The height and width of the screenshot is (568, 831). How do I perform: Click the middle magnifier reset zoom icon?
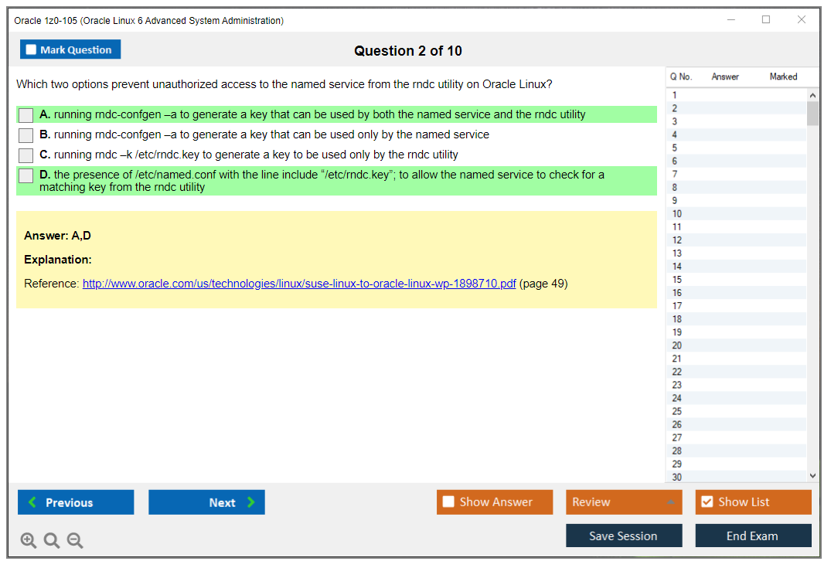click(x=51, y=540)
